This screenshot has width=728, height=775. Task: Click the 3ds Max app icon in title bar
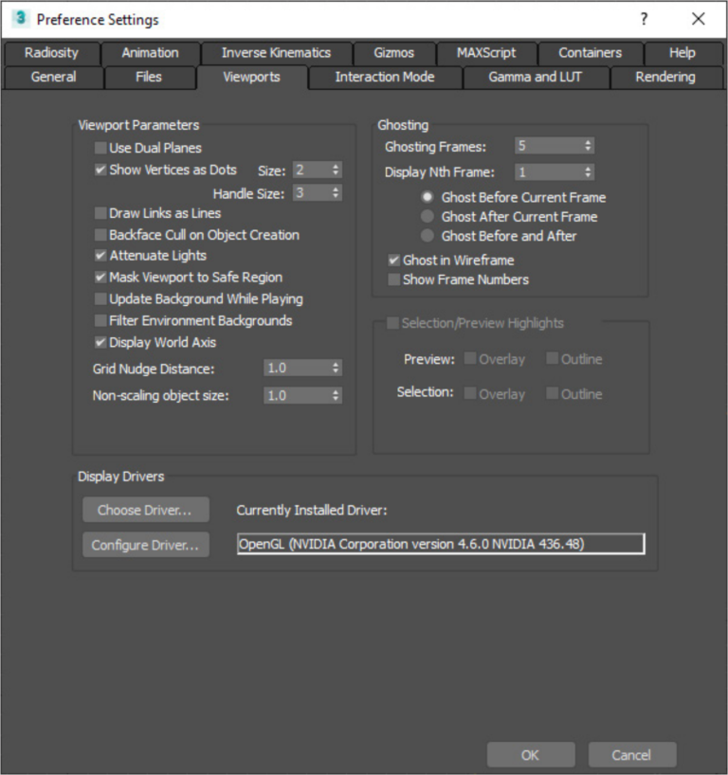pos(20,18)
